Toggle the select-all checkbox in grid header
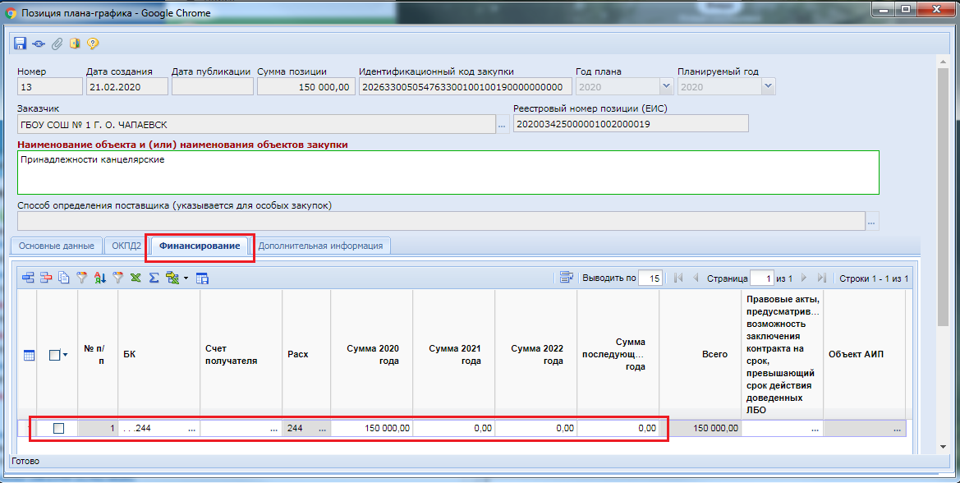This screenshot has height=483, width=960. coord(54,355)
